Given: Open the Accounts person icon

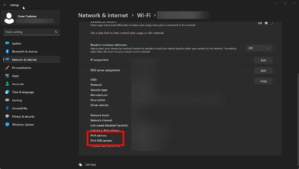Looking at the screenshot, I should pos(7,84).
